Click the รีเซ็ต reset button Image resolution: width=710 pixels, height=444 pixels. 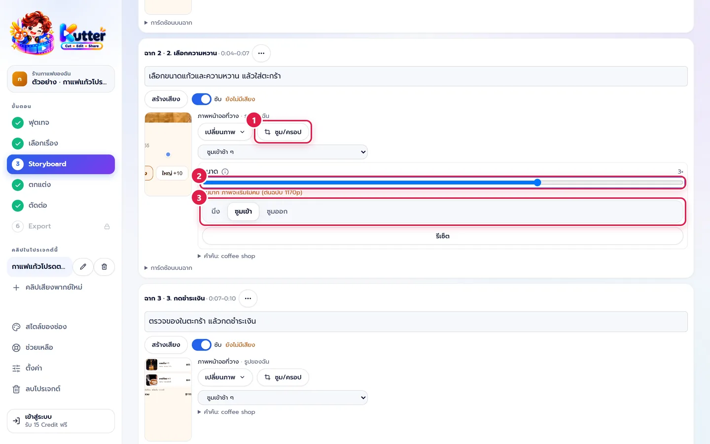443,236
